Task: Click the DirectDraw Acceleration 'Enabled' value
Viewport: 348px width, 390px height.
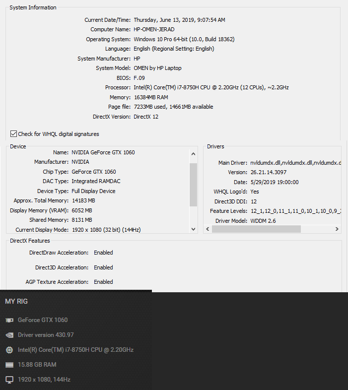Action: tap(103, 253)
